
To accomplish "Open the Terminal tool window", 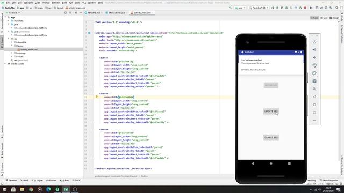I will coord(11,180).
